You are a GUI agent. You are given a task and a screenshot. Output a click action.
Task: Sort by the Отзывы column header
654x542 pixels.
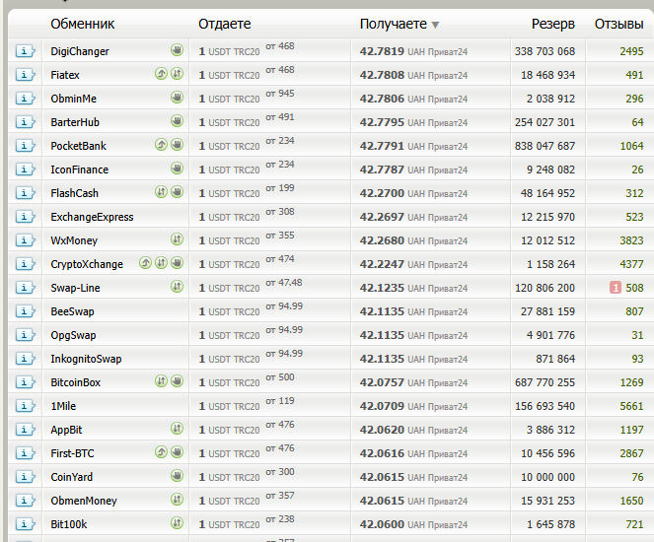tap(618, 25)
